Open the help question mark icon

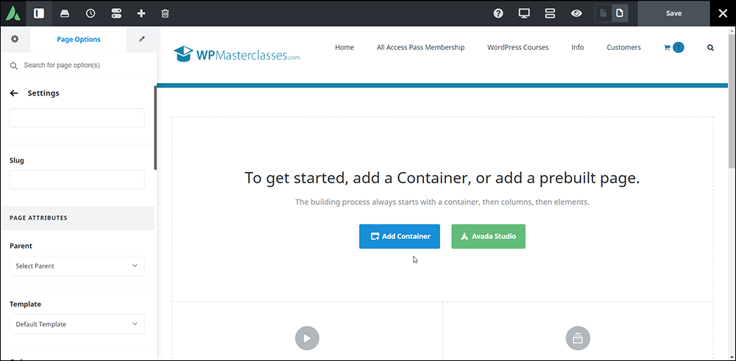498,13
